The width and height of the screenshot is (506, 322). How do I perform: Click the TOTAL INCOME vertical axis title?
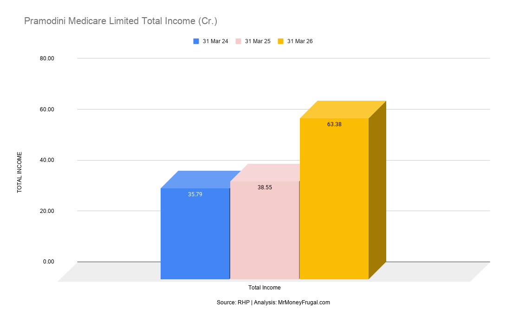(19, 172)
